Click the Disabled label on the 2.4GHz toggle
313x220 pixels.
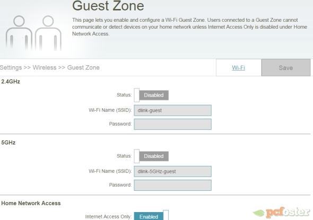154,95
